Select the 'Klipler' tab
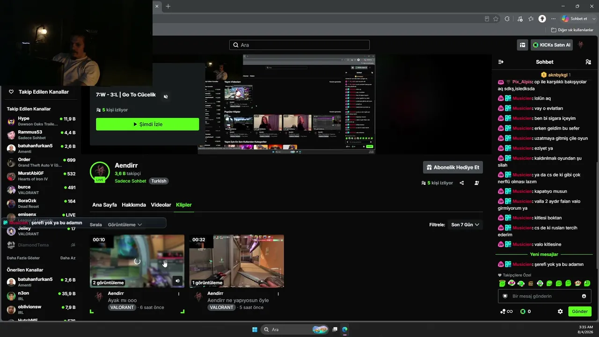Viewport: 599px width, 337px height. 184,205
